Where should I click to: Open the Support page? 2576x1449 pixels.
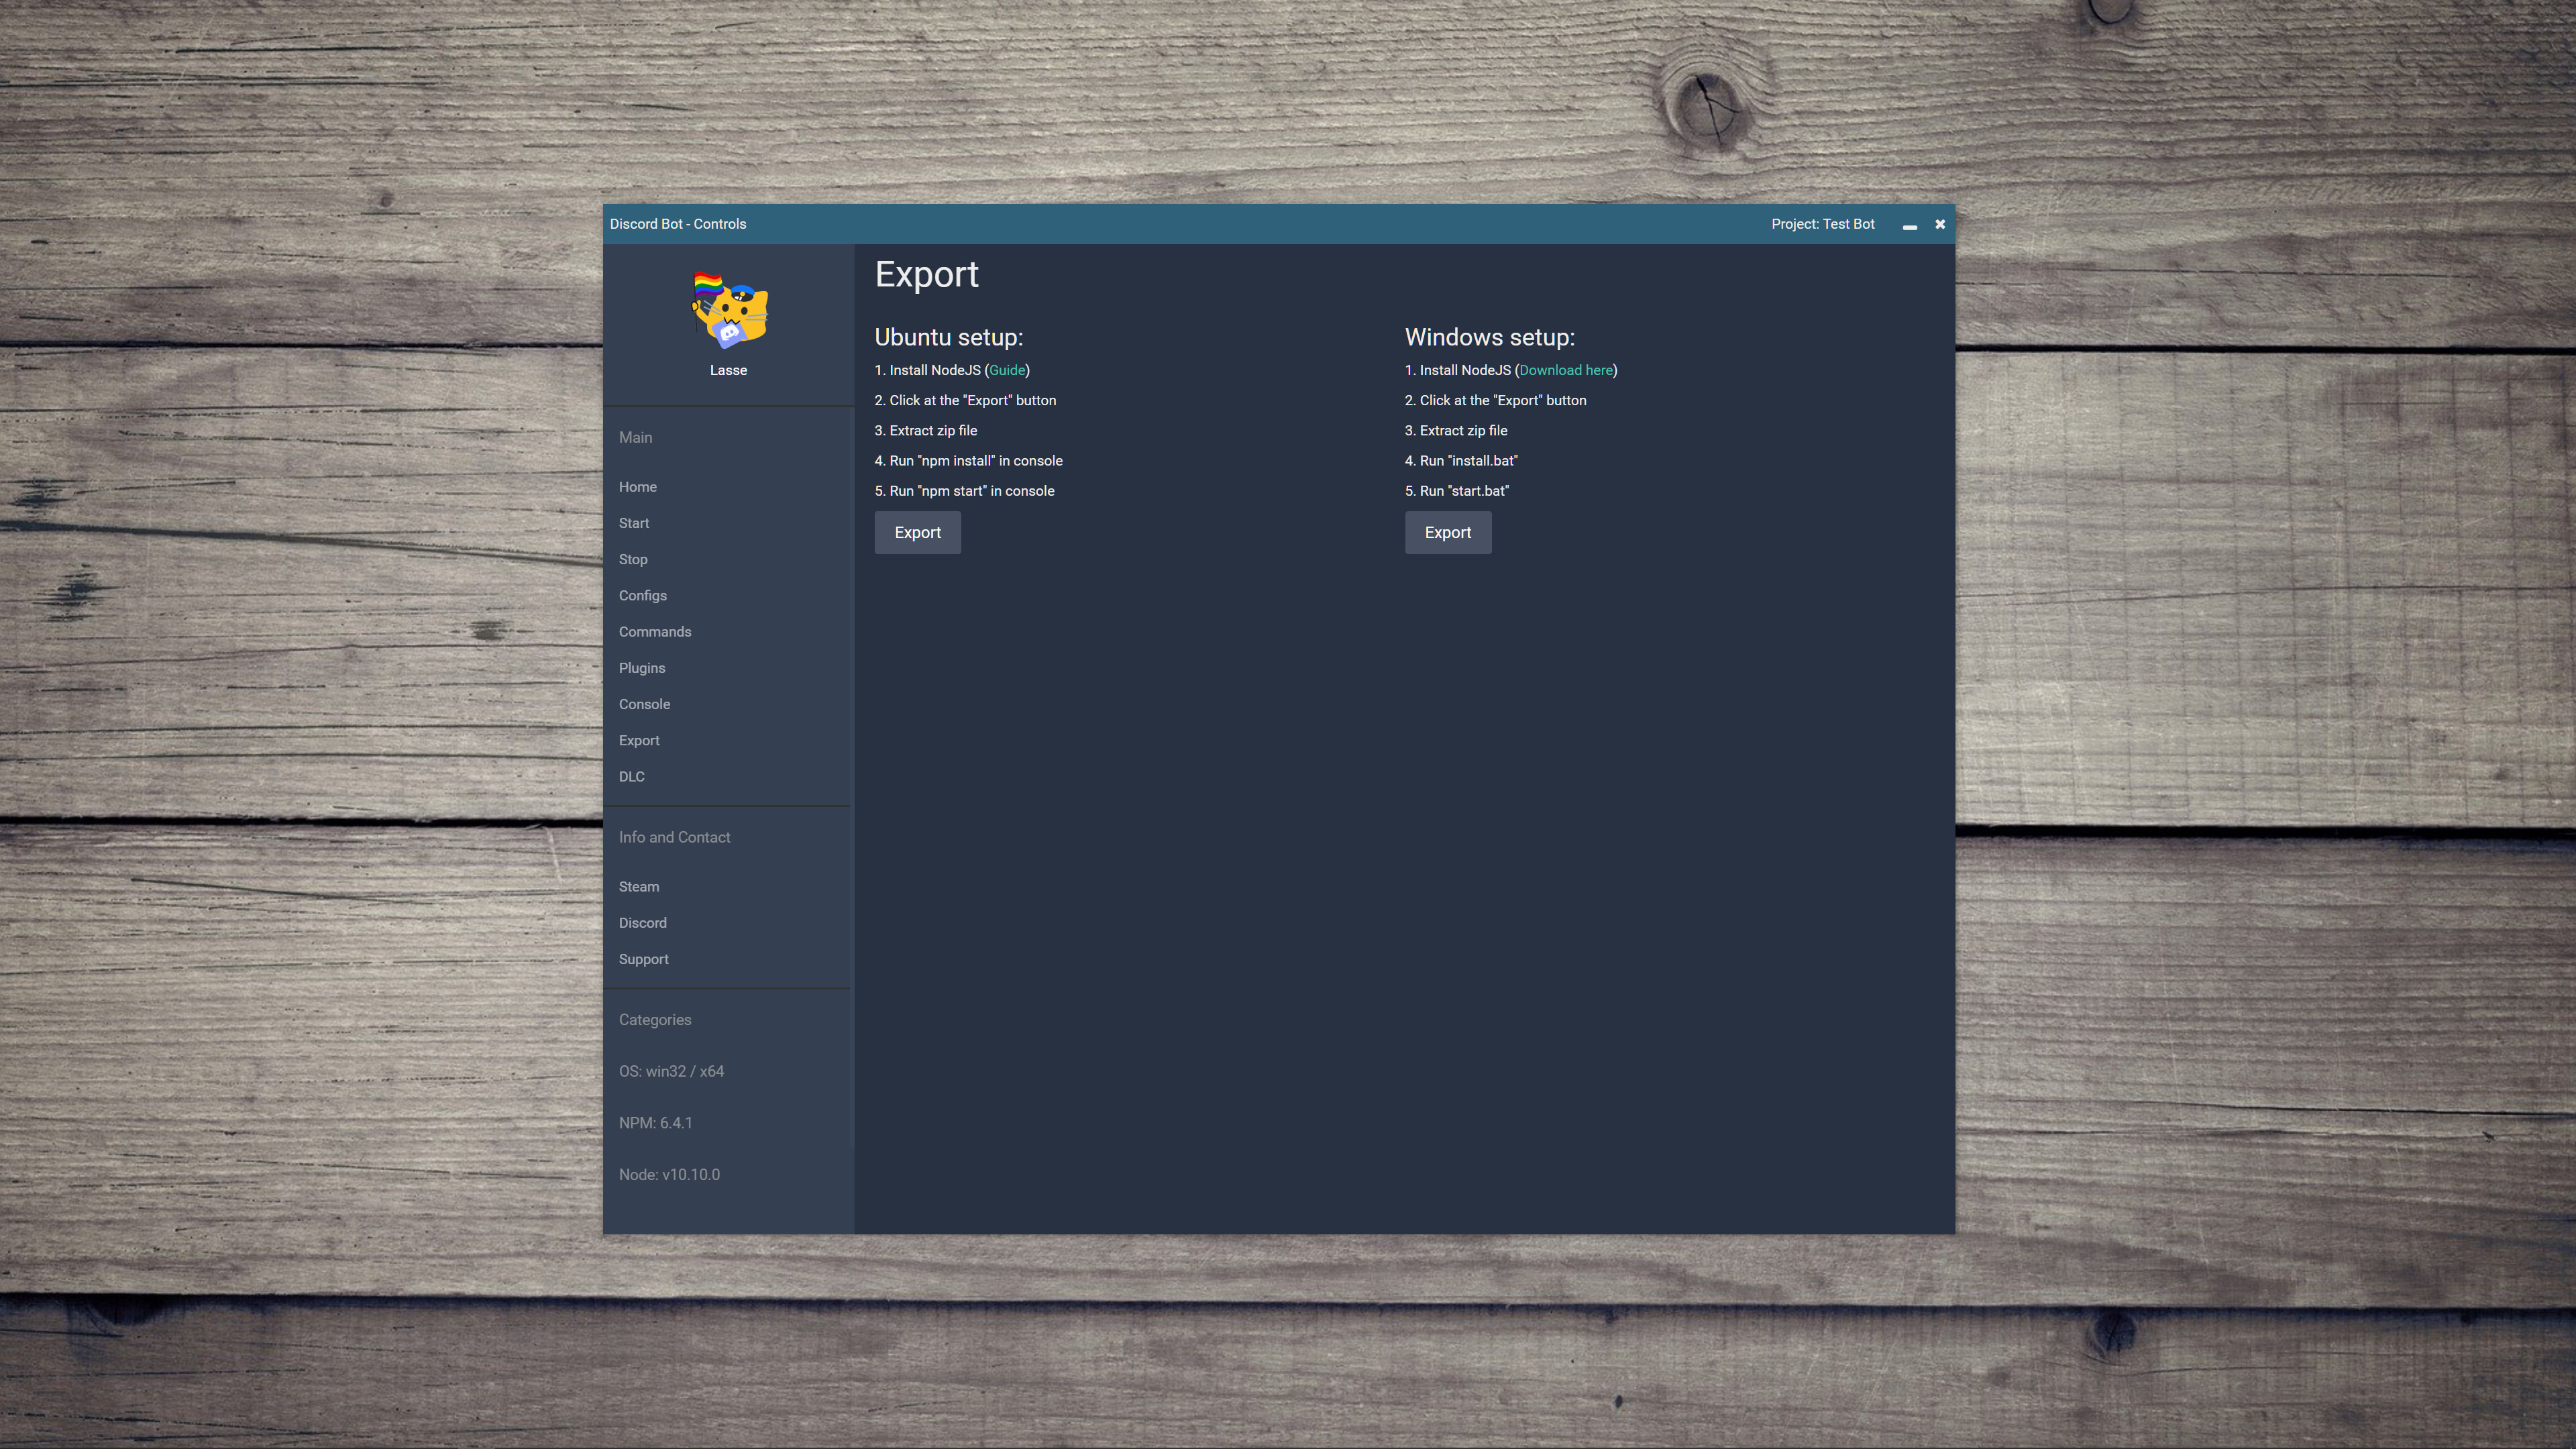[643, 958]
